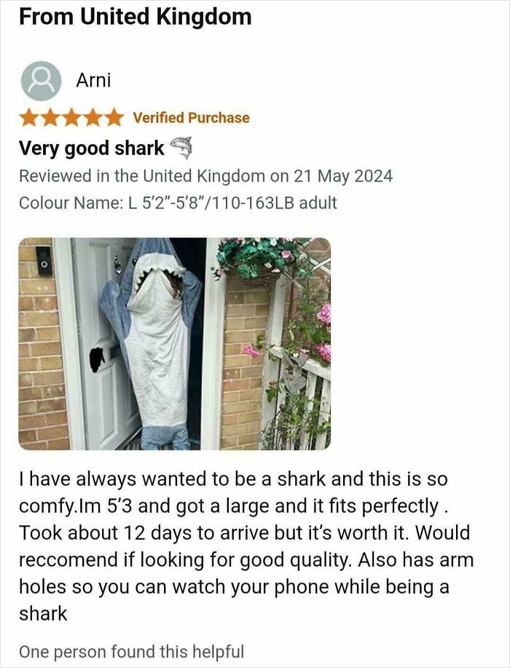Click the From United Kingdom heading
510x668 pixels.
click(136, 17)
